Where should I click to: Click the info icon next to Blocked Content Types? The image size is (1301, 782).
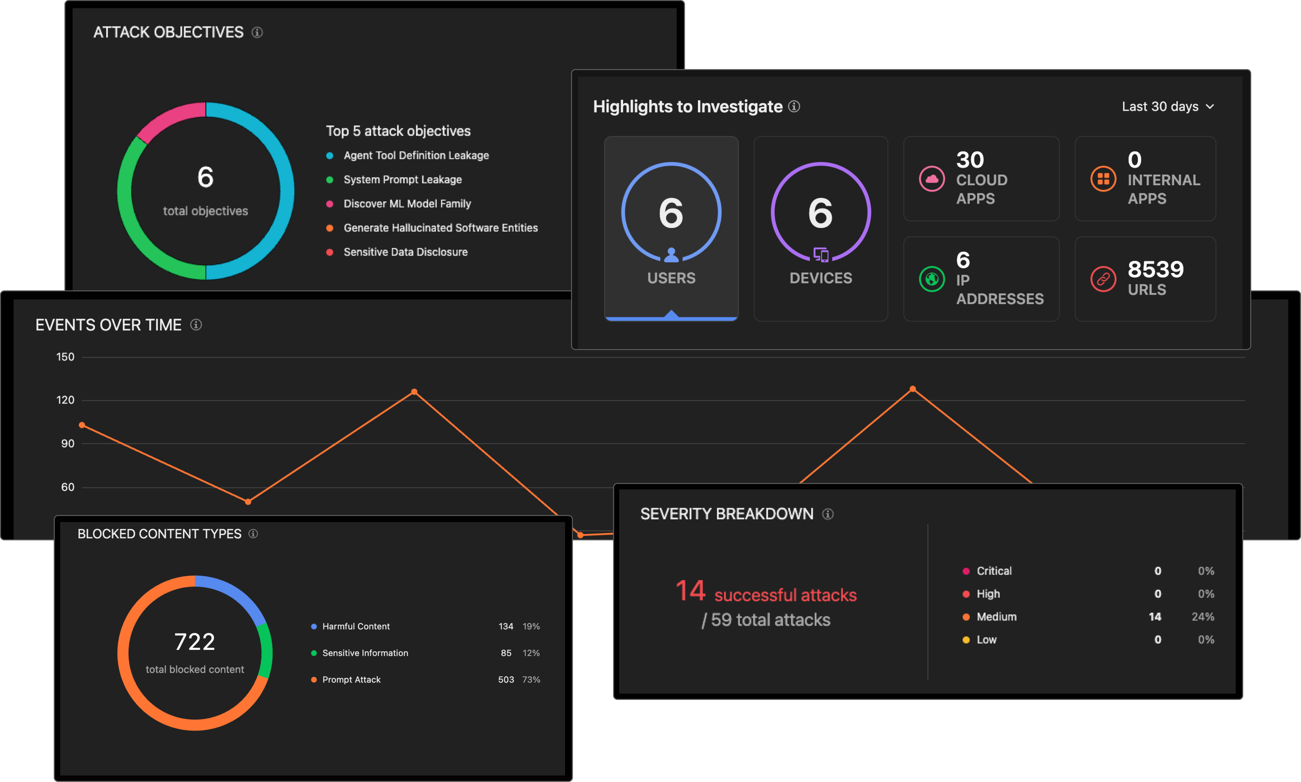[253, 534]
